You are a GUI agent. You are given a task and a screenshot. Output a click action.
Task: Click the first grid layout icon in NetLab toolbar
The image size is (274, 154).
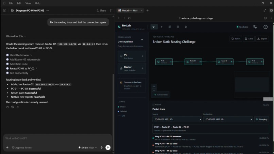click(170, 27)
